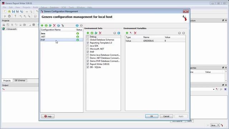Float the Properties panel
Screen dimensions: 229x129
point(223,68)
